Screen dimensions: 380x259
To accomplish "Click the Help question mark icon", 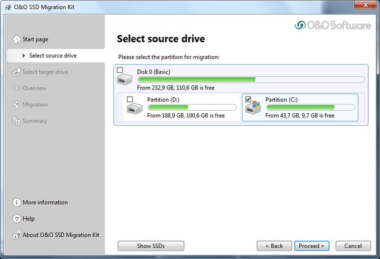I will point(17,219).
